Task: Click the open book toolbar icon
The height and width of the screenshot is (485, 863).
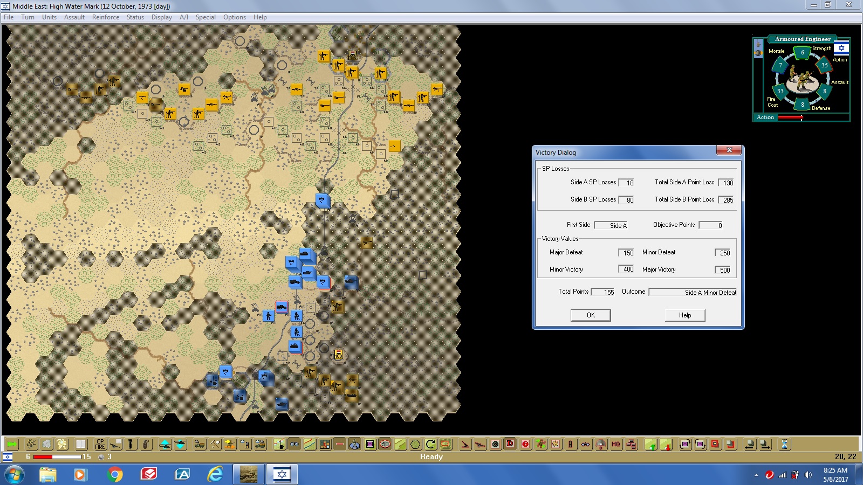Action: point(81,444)
